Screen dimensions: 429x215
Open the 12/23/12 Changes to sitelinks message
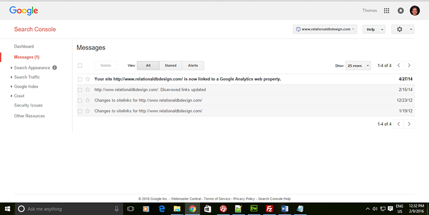click(149, 101)
